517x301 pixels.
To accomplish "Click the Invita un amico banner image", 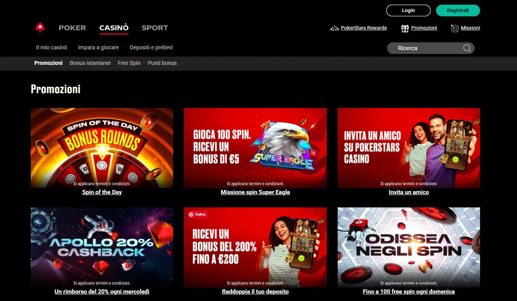I will (x=409, y=148).
